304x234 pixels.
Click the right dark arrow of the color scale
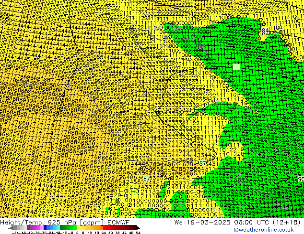(x=138, y=228)
